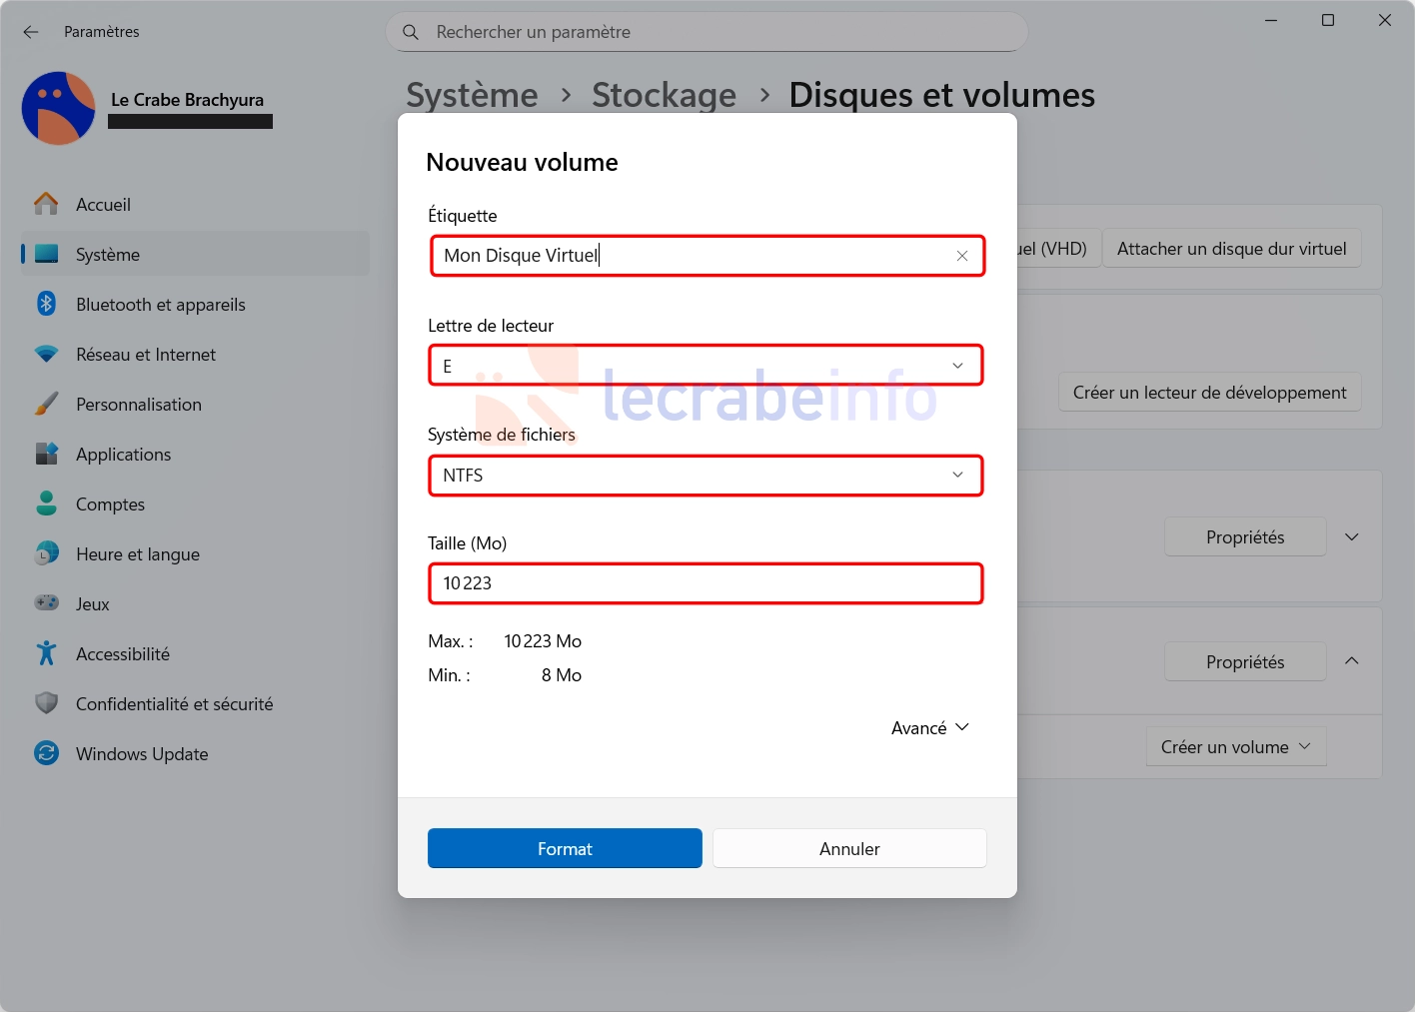This screenshot has width=1415, height=1012.
Task: Click the Stockage breadcrumb link
Action: click(664, 95)
